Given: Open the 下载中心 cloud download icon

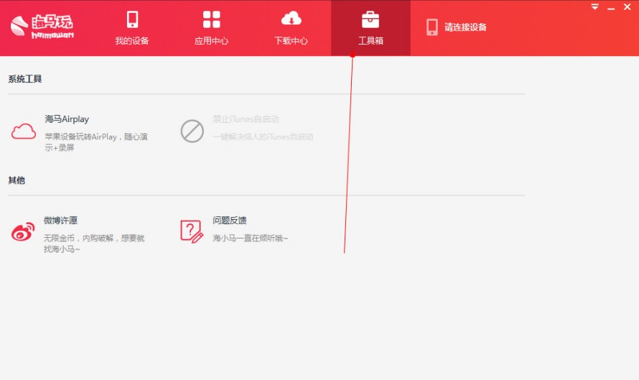Looking at the screenshot, I should [291, 19].
